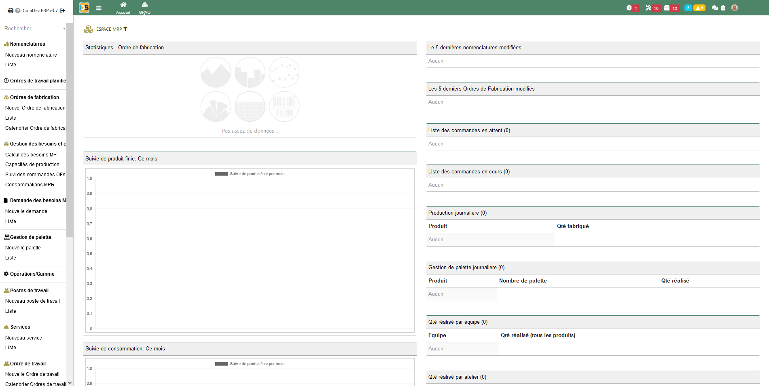Image resolution: width=769 pixels, height=386 pixels.
Task: Toggle legend swatch in Suivie de consommation chart
Action: point(222,364)
